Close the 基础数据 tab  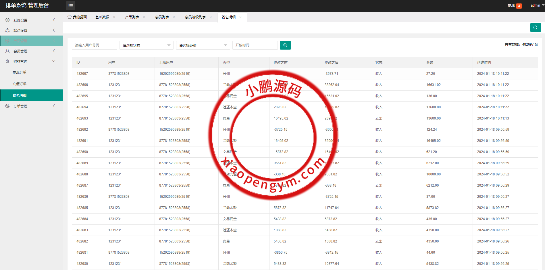click(114, 17)
